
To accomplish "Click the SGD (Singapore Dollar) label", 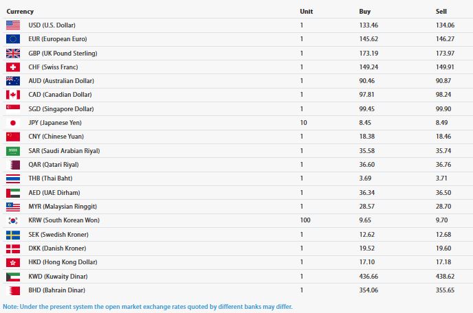I will point(61,109).
